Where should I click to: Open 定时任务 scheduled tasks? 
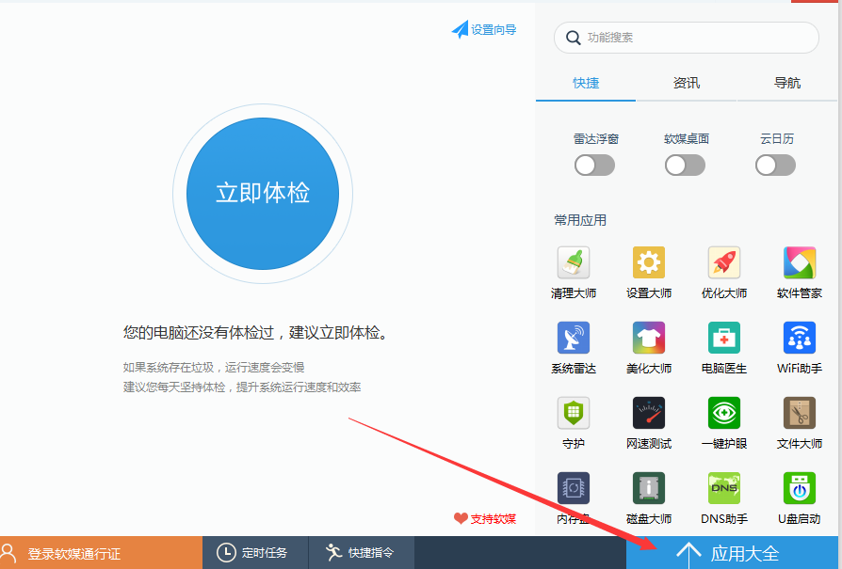255,552
